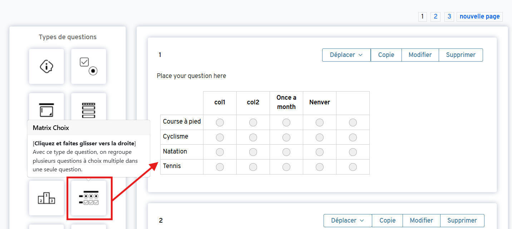Go to page 3
The height and width of the screenshot is (229, 512).
tap(449, 16)
